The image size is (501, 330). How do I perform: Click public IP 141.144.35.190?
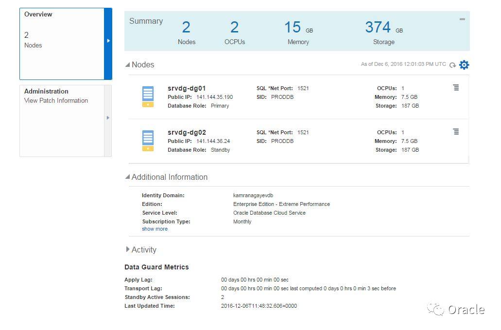pos(214,97)
